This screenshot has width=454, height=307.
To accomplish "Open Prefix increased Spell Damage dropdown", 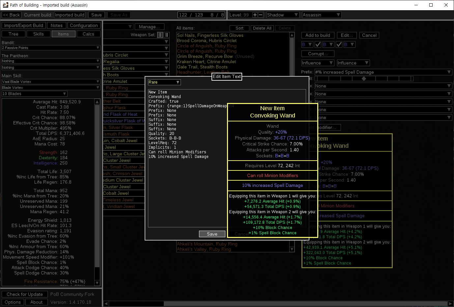I will click(x=383, y=72).
